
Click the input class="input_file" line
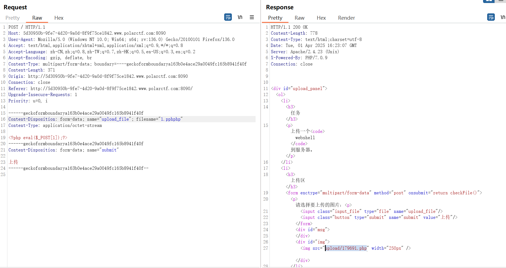point(372,211)
